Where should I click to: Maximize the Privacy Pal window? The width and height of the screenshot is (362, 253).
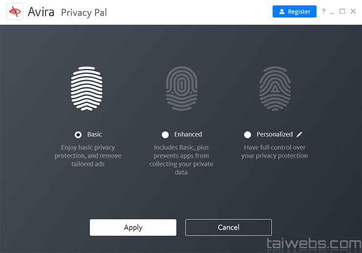342,11
